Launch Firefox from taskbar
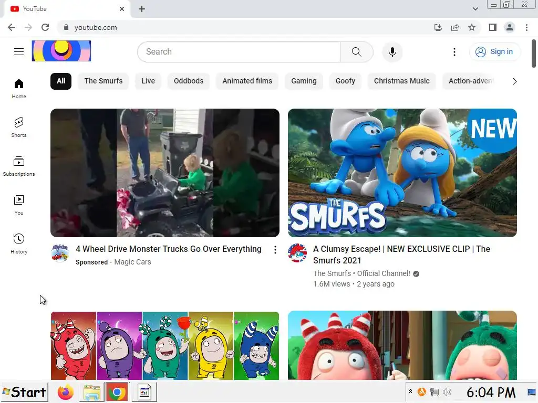The image size is (538, 403). click(66, 393)
